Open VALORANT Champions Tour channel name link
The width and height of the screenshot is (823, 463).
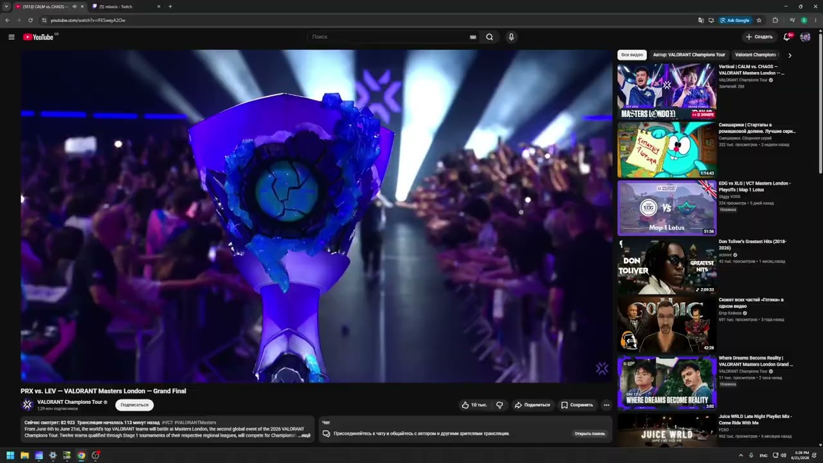point(69,402)
